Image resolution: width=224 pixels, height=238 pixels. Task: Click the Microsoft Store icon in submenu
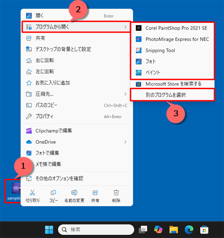click(x=138, y=84)
